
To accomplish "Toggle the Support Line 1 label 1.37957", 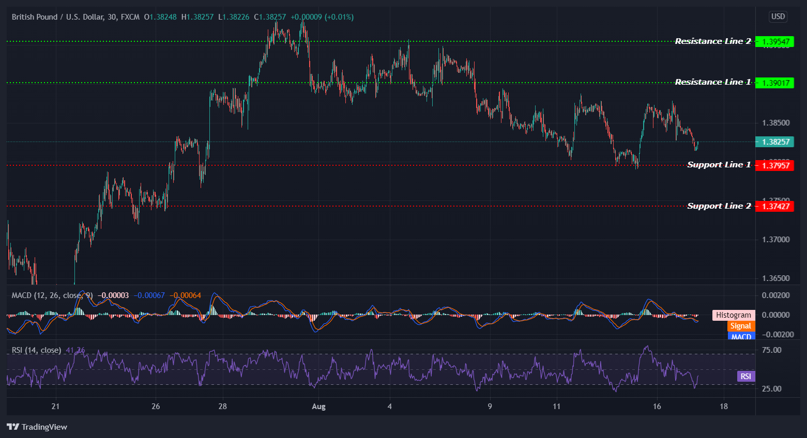I will tap(774, 165).
